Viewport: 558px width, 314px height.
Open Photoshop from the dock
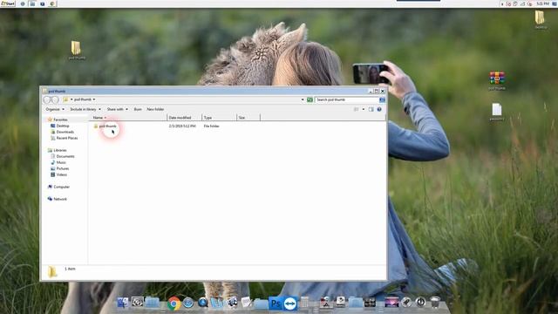click(276, 304)
